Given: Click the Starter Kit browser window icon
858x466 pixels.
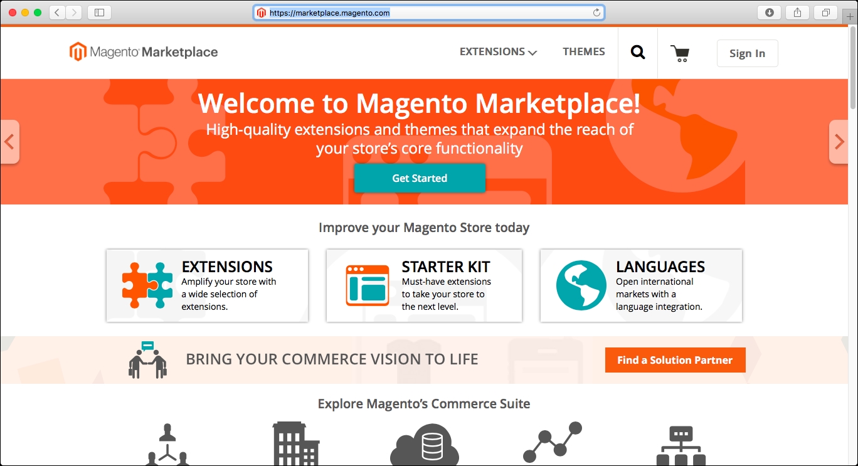Looking at the screenshot, I should (368, 285).
